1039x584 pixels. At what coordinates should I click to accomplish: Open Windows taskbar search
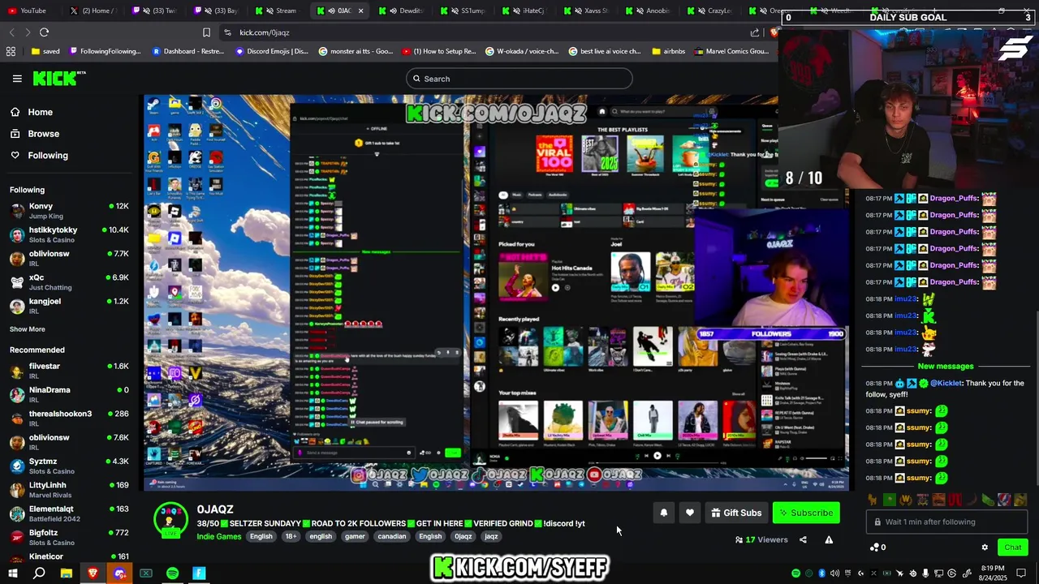coord(39,573)
